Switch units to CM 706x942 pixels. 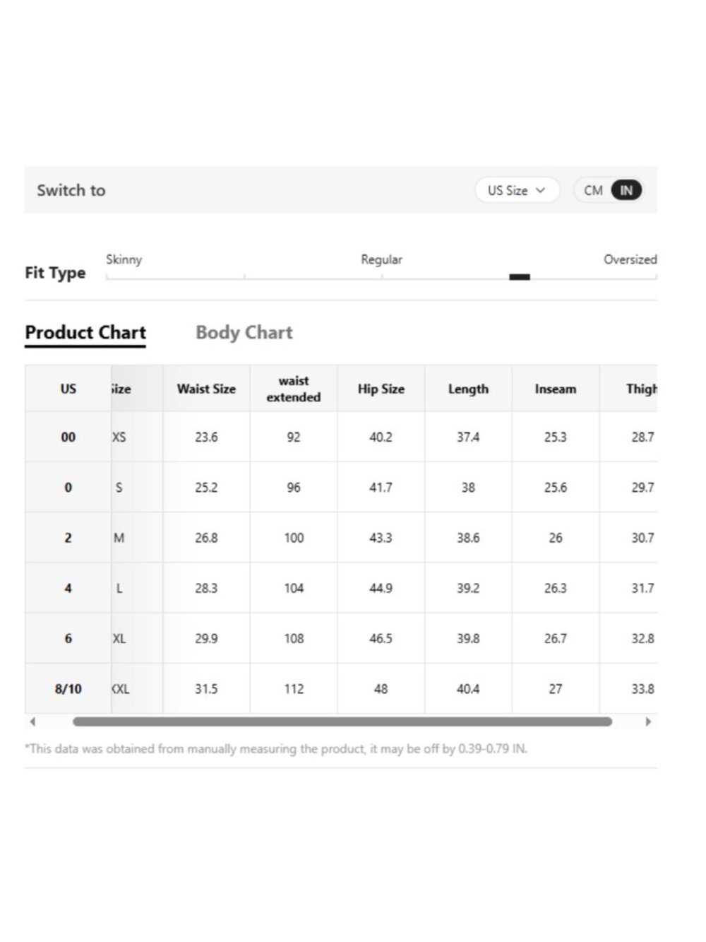pyautogui.click(x=593, y=190)
